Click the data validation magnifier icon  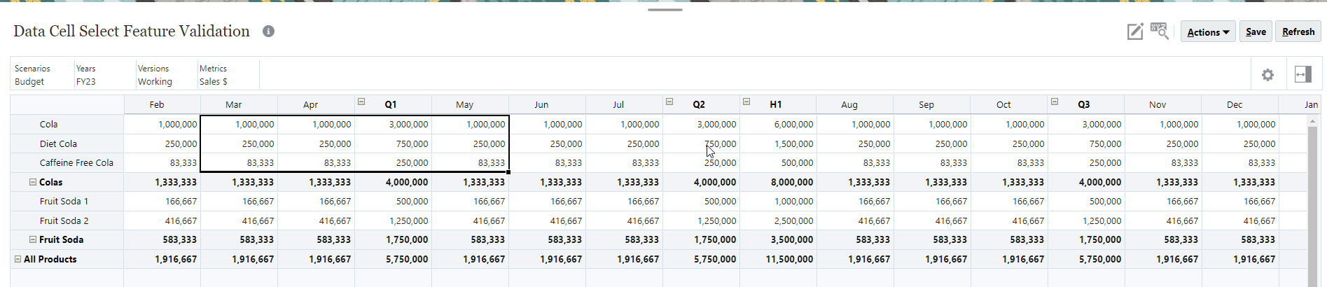point(1159,31)
